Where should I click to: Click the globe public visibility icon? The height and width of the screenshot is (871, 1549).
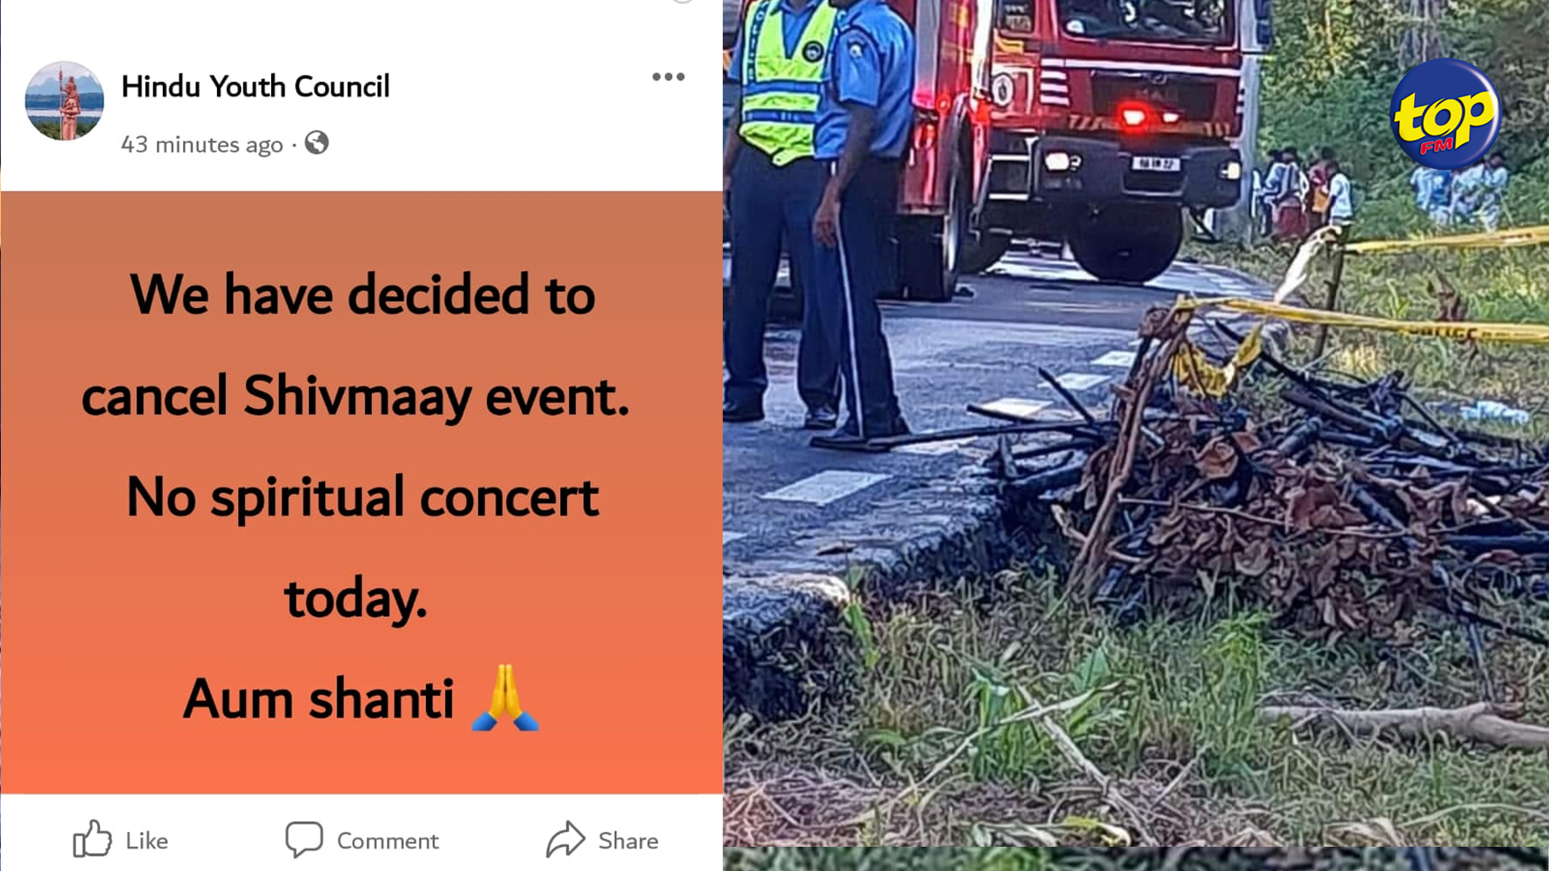point(316,143)
